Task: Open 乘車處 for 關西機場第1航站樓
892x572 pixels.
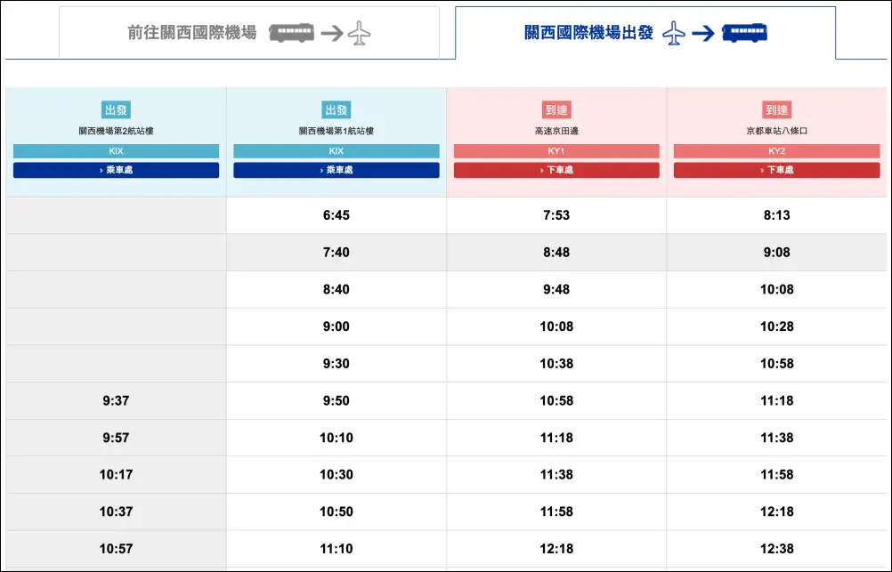Action: [x=337, y=170]
